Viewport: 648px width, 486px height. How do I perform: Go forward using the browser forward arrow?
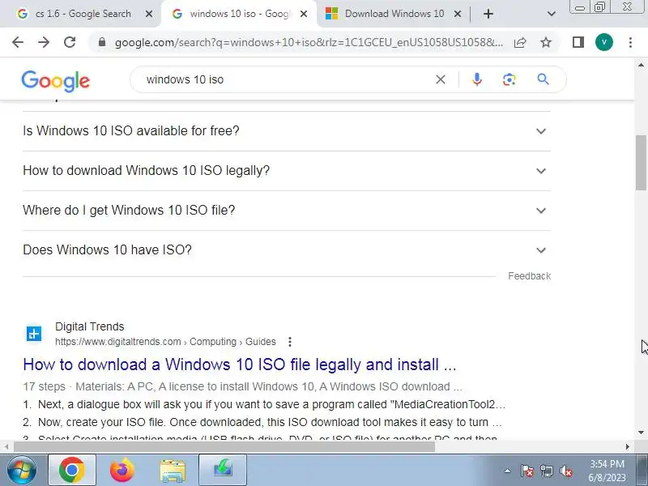tap(44, 42)
